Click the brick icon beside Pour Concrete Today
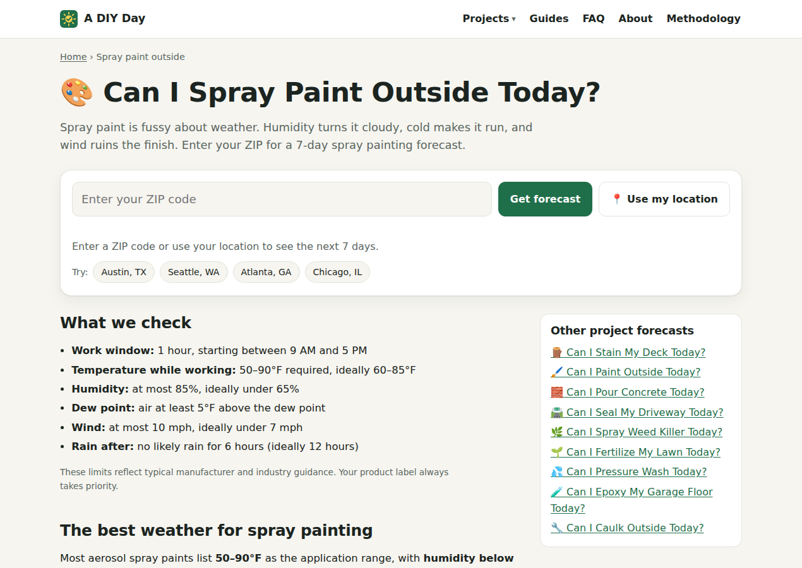802x568 pixels. coord(556,392)
